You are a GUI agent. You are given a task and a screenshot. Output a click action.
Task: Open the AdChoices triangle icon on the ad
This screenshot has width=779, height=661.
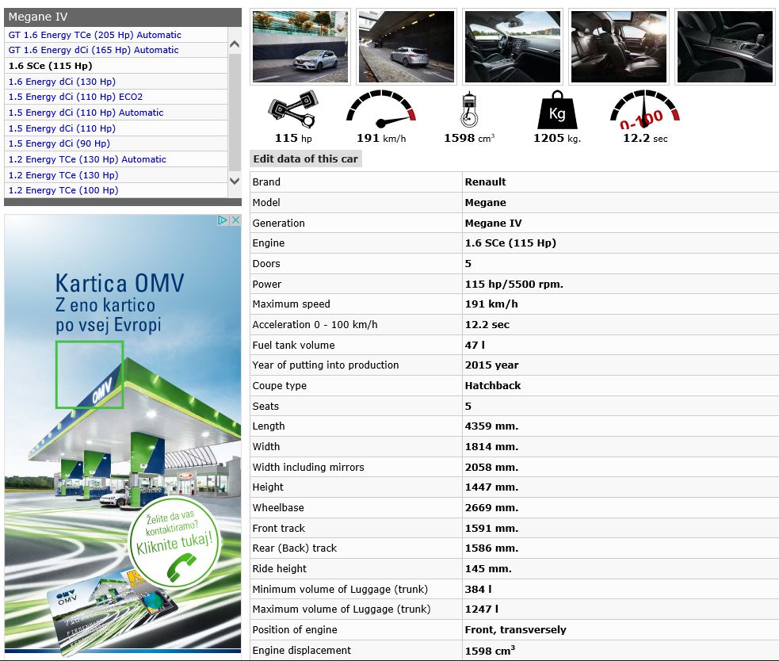[223, 220]
